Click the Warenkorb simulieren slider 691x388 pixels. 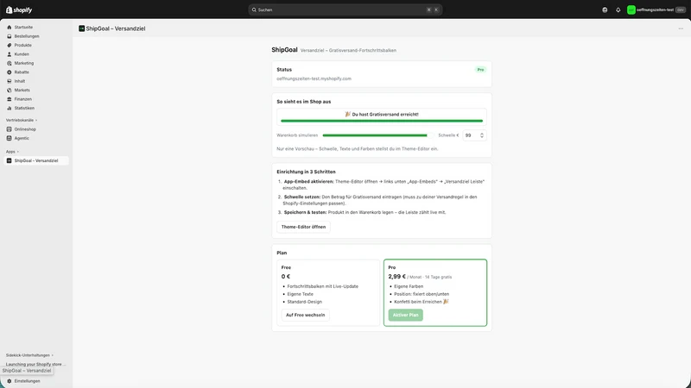pos(377,135)
